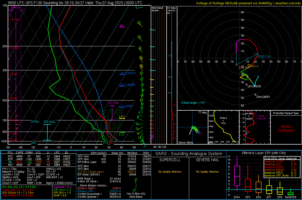Click the College of DuPage NEXLAB credit text
Viewport: 302px width, 200px height.
pos(248,3)
